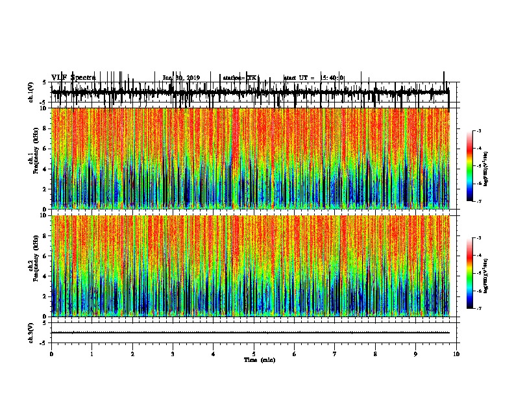Click the "5" volt tick on ch.1 waveform
Screen dimensions: 514x397
click(x=45, y=82)
